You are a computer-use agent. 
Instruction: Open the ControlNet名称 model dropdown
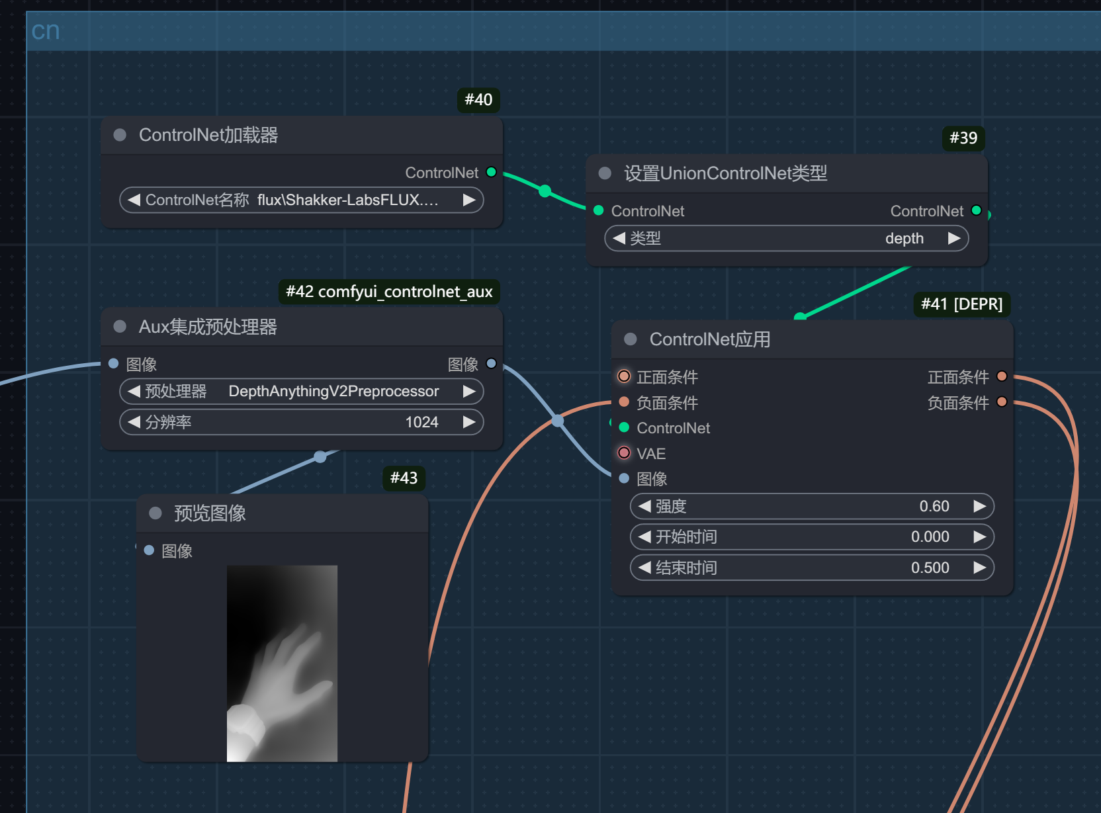(302, 200)
